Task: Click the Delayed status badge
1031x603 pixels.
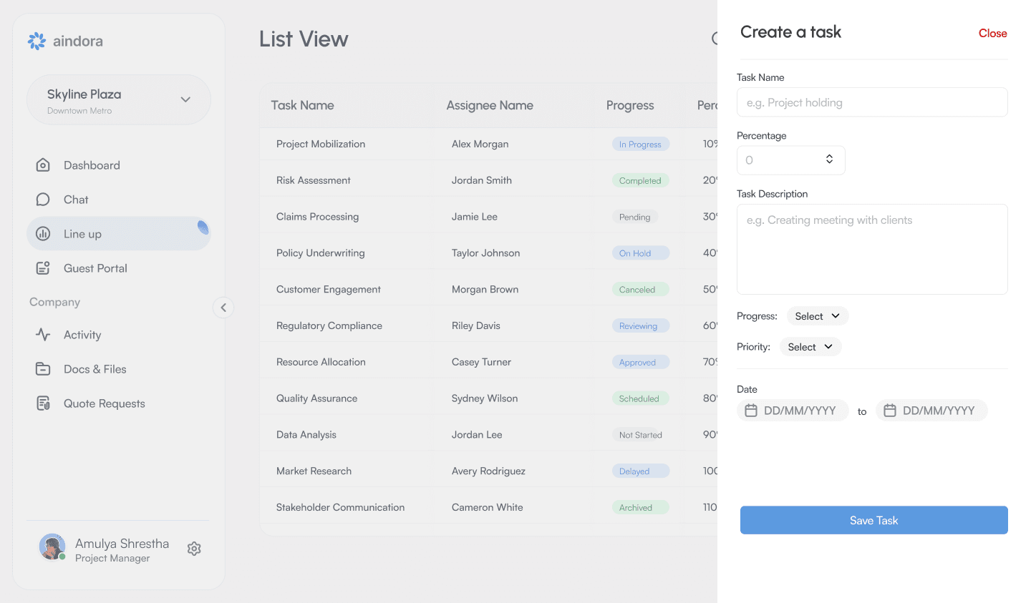Action: click(640, 471)
